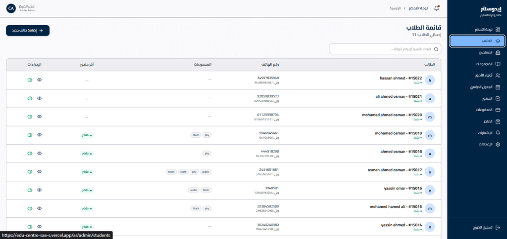Image resolution: width=507 pixels, height=239 pixels.
Task: View details of hassan ahmed #15022 via eye icon
Action: (x=40, y=80)
